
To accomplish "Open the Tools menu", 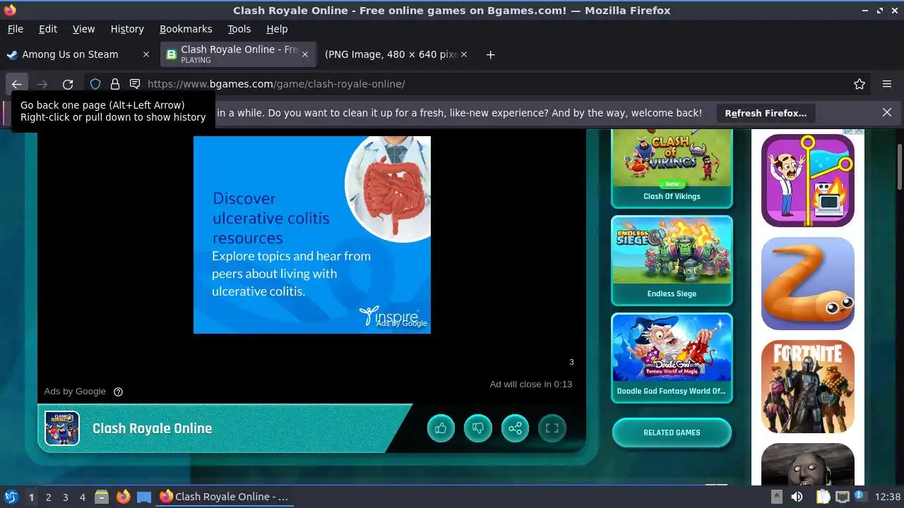I will 239,29.
